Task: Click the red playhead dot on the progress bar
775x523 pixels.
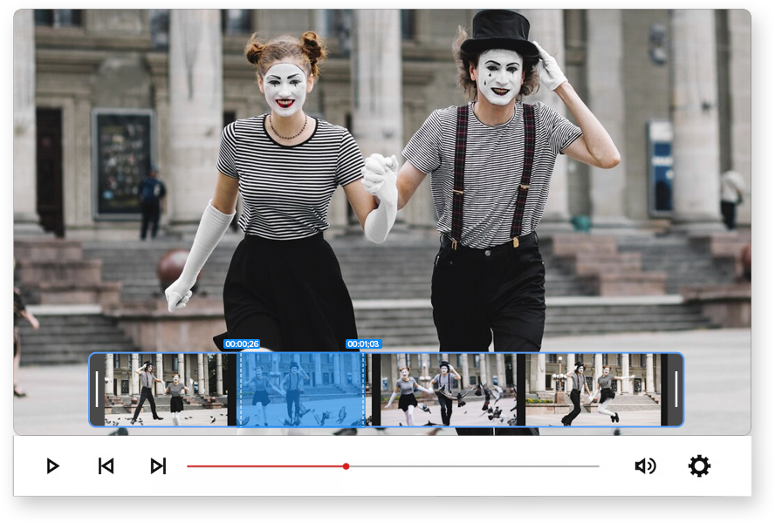Action: click(x=346, y=466)
